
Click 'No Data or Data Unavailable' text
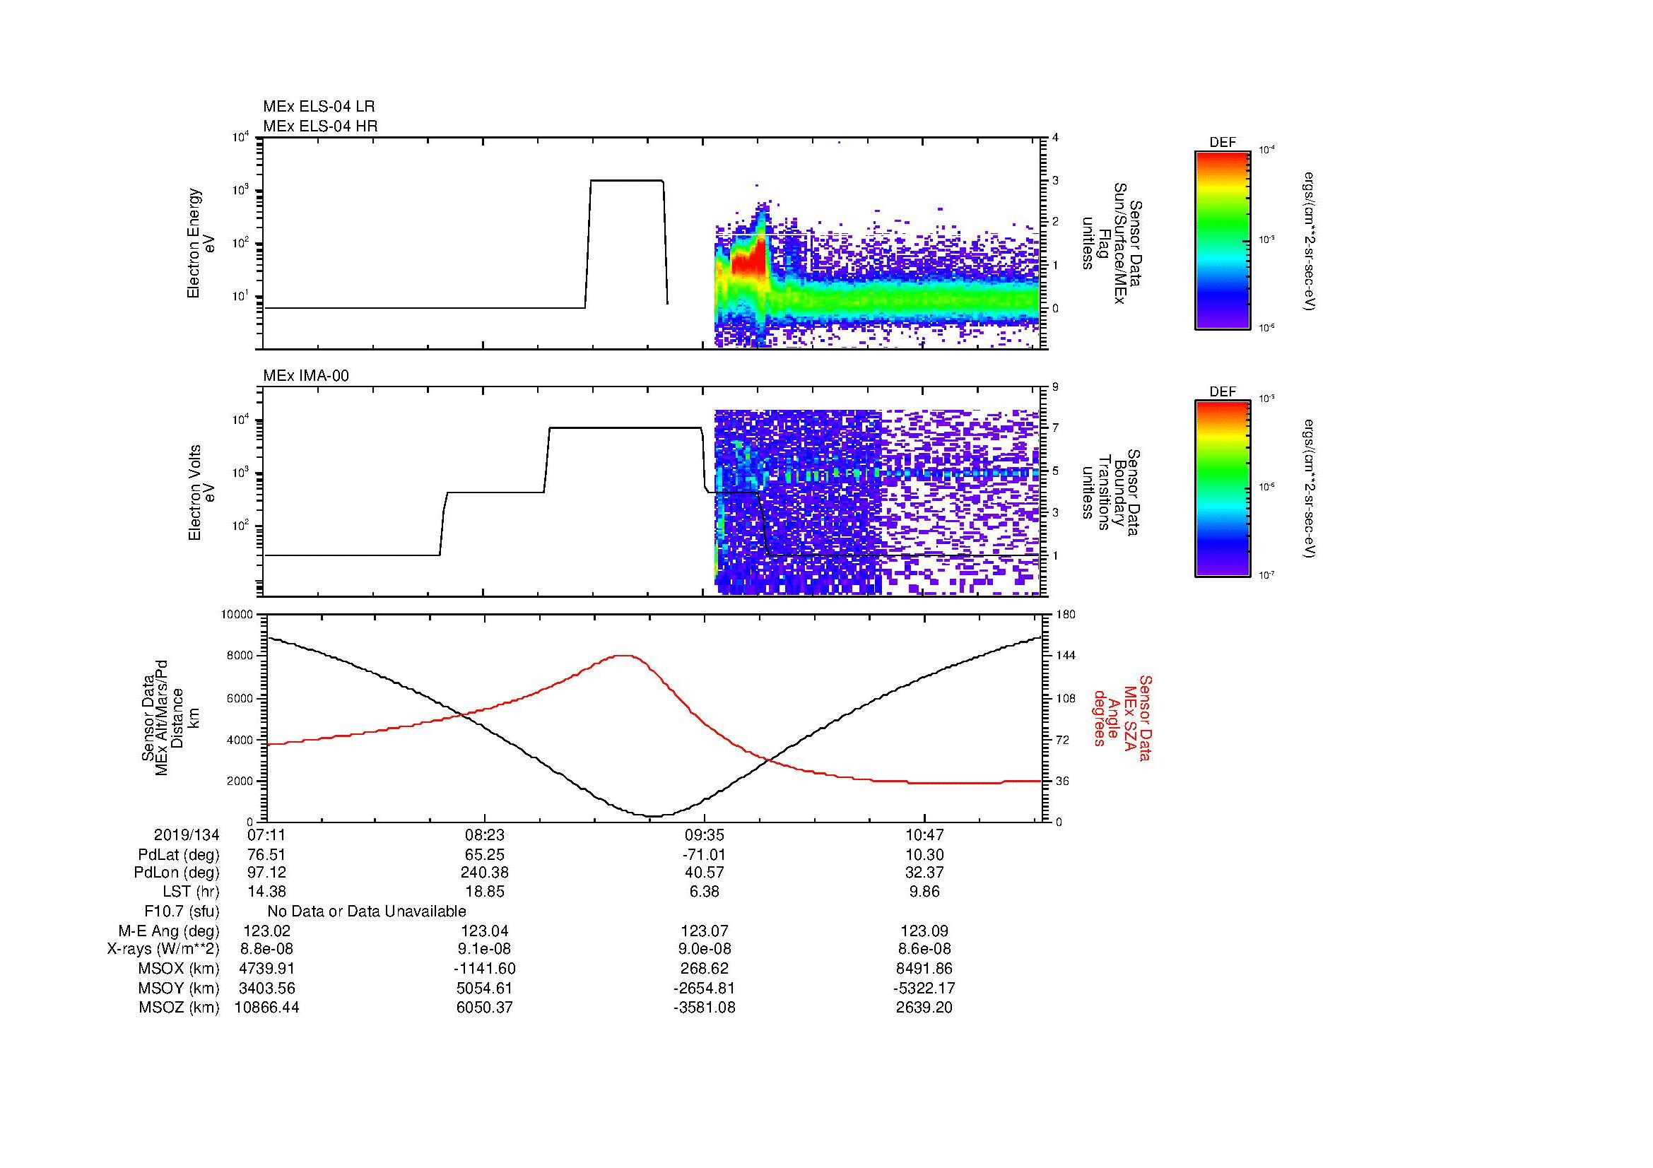[367, 911]
